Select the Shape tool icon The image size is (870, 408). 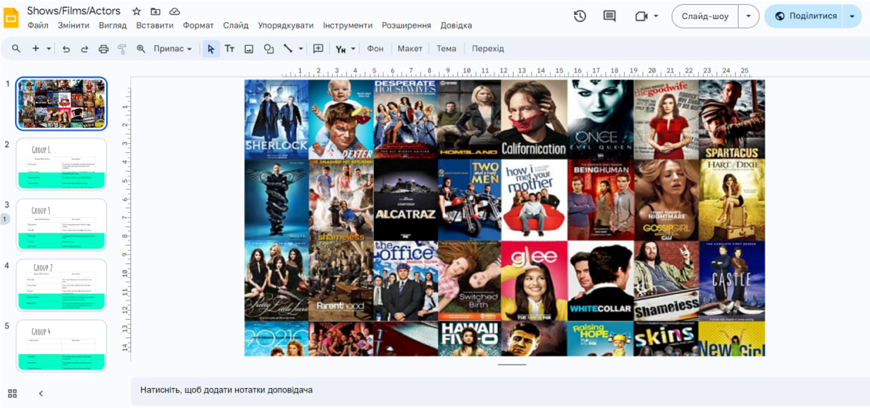(x=268, y=49)
